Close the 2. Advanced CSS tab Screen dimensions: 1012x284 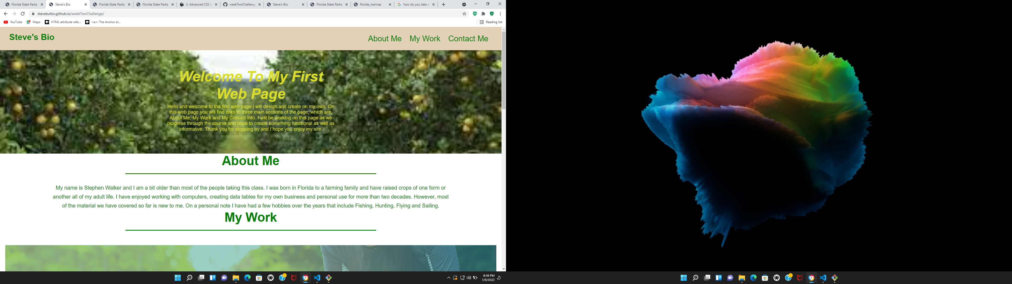(x=216, y=5)
